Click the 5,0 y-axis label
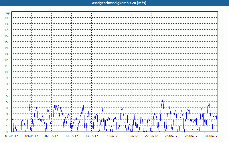 pos(8,102)
